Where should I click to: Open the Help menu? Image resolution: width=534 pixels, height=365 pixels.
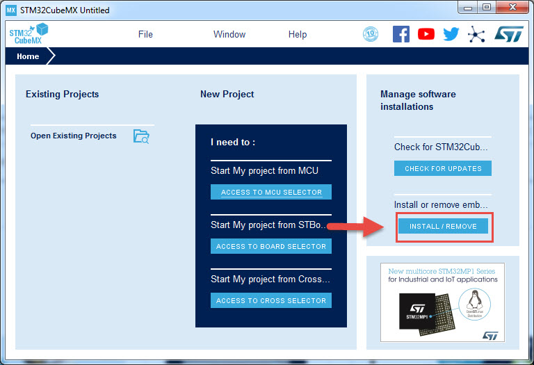298,34
